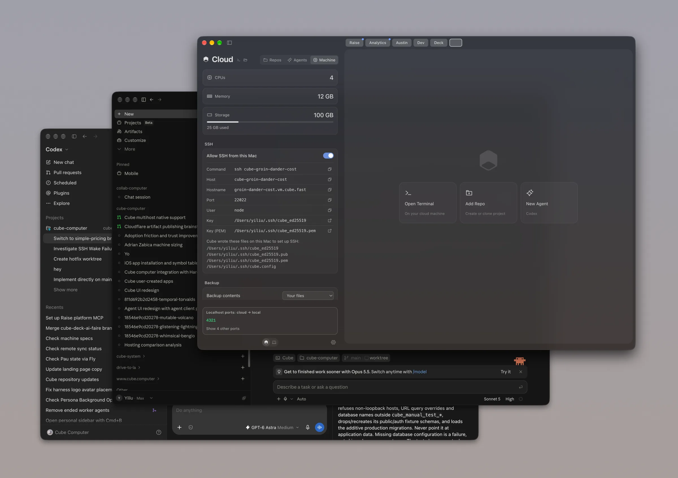This screenshot has height=478, width=678.
Task: Click Show 4 other ports
Action: click(223, 329)
